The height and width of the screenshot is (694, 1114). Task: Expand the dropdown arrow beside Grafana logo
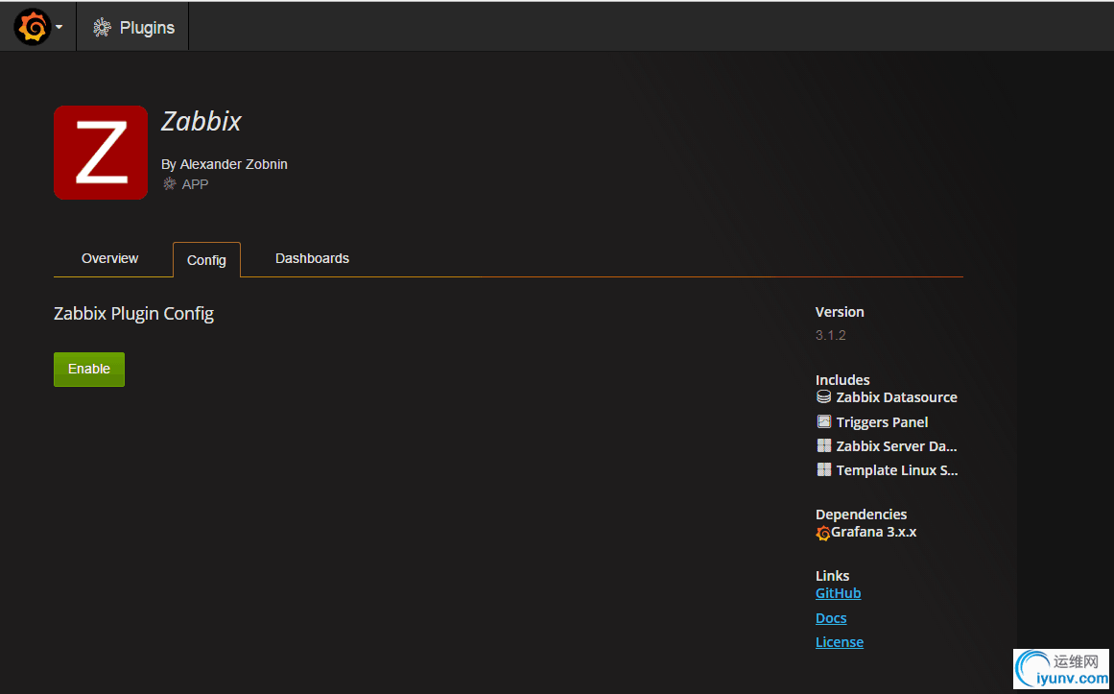point(59,28)
